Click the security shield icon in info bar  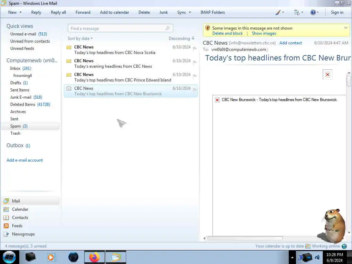point(207,28)
